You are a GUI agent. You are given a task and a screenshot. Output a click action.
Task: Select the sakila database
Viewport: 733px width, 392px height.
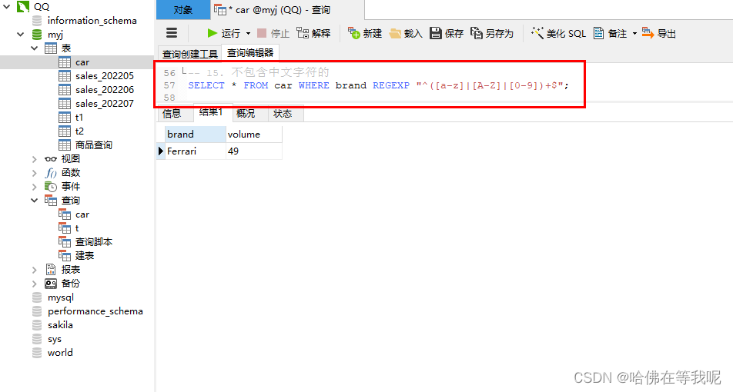coord(60,325)
